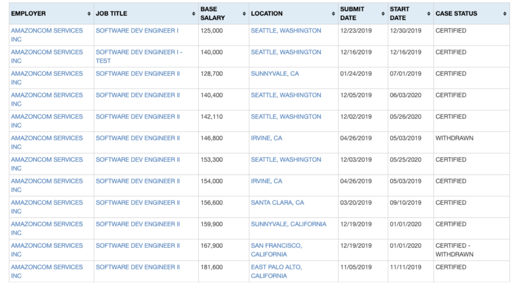This screenshot has height=288, width=520.
Task: Open Sunnyvale, California location link
Action: click(x=288, y=224)
